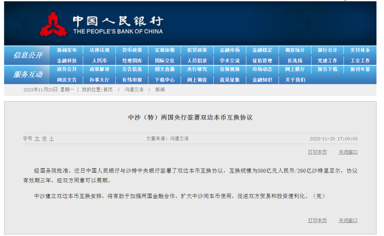The image size is (384, 236).
Task: Click the 文章来源：沟通交流 text
Action: tap(167, 139)
